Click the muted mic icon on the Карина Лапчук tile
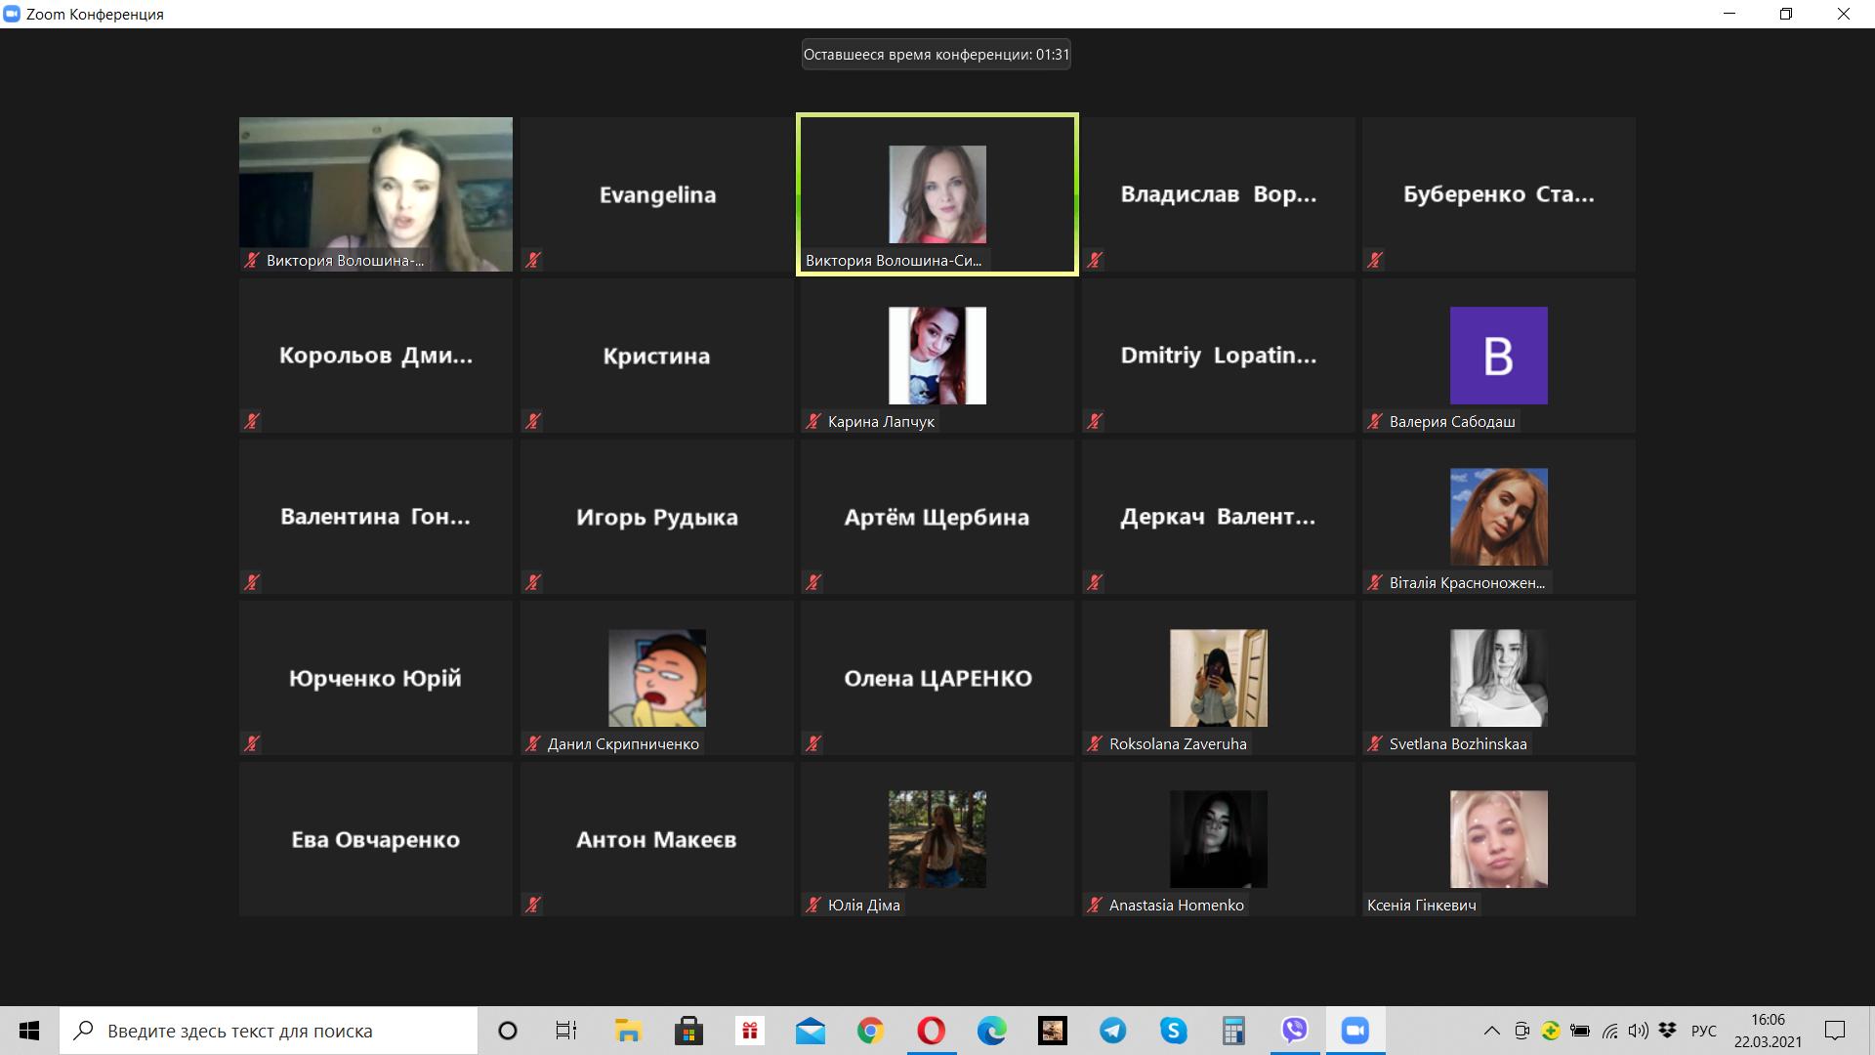 (x=813, y=421)
